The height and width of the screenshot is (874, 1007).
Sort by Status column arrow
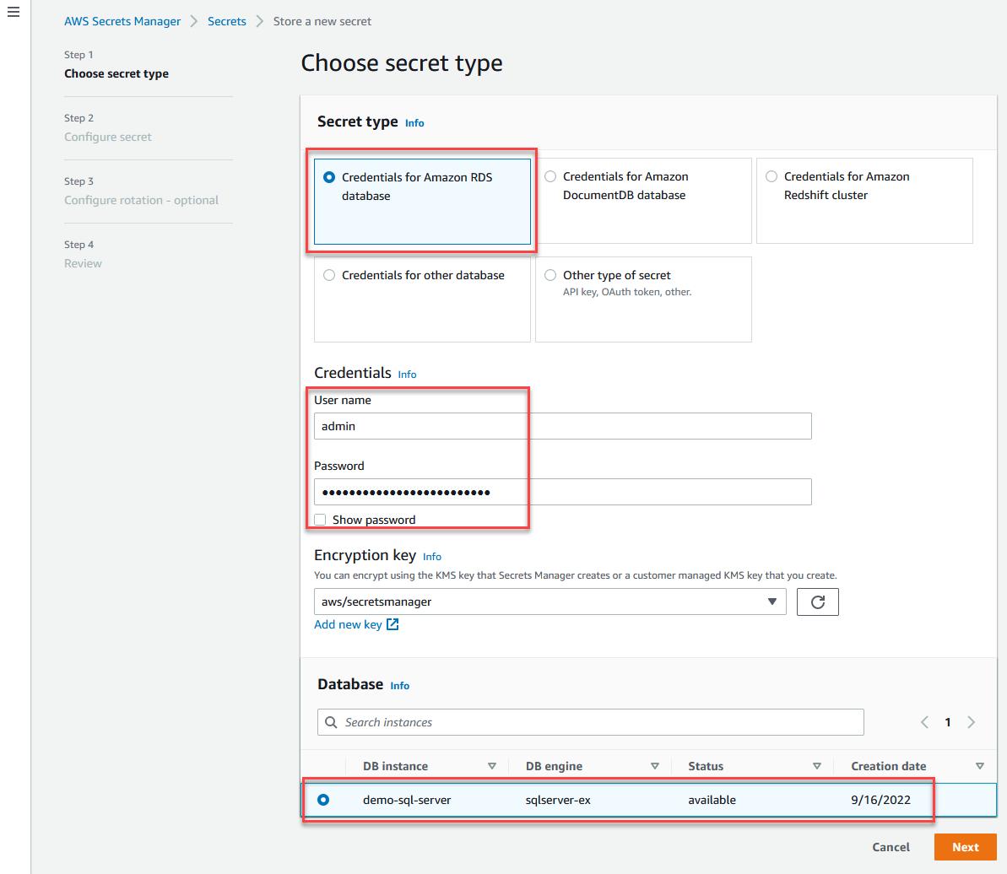(x=817, y=766)
